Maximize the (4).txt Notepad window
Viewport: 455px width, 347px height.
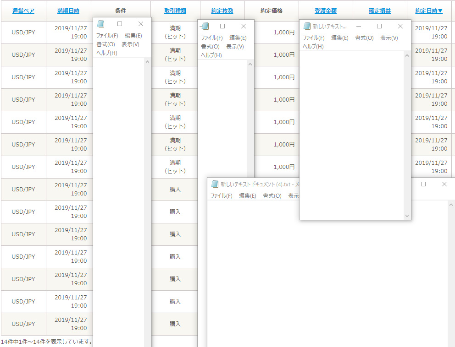(423, 184)
